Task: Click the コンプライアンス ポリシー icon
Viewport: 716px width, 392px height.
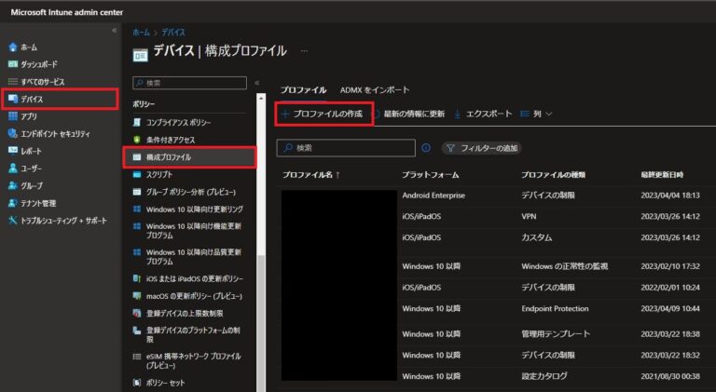Action: pyautogui.click(x=136, y=122)
